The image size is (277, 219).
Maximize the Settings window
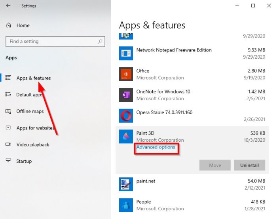(253, 6)
